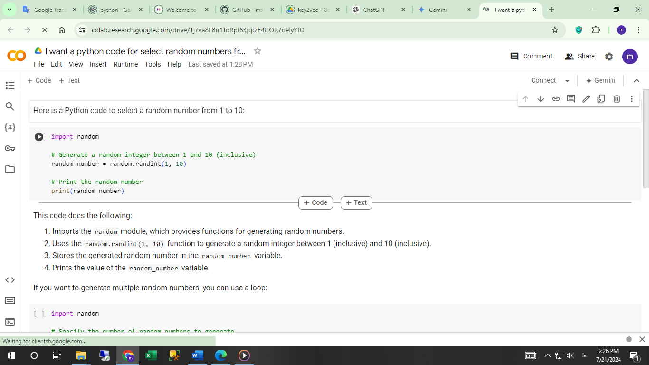649x365 pixels.
Task: Close the bottom status bar X
Action: pyautogui.click(x=642, y=339)
